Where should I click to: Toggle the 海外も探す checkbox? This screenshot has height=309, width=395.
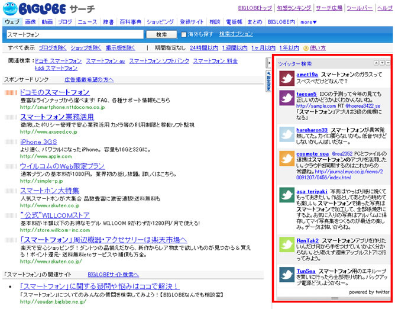[184, 34]
